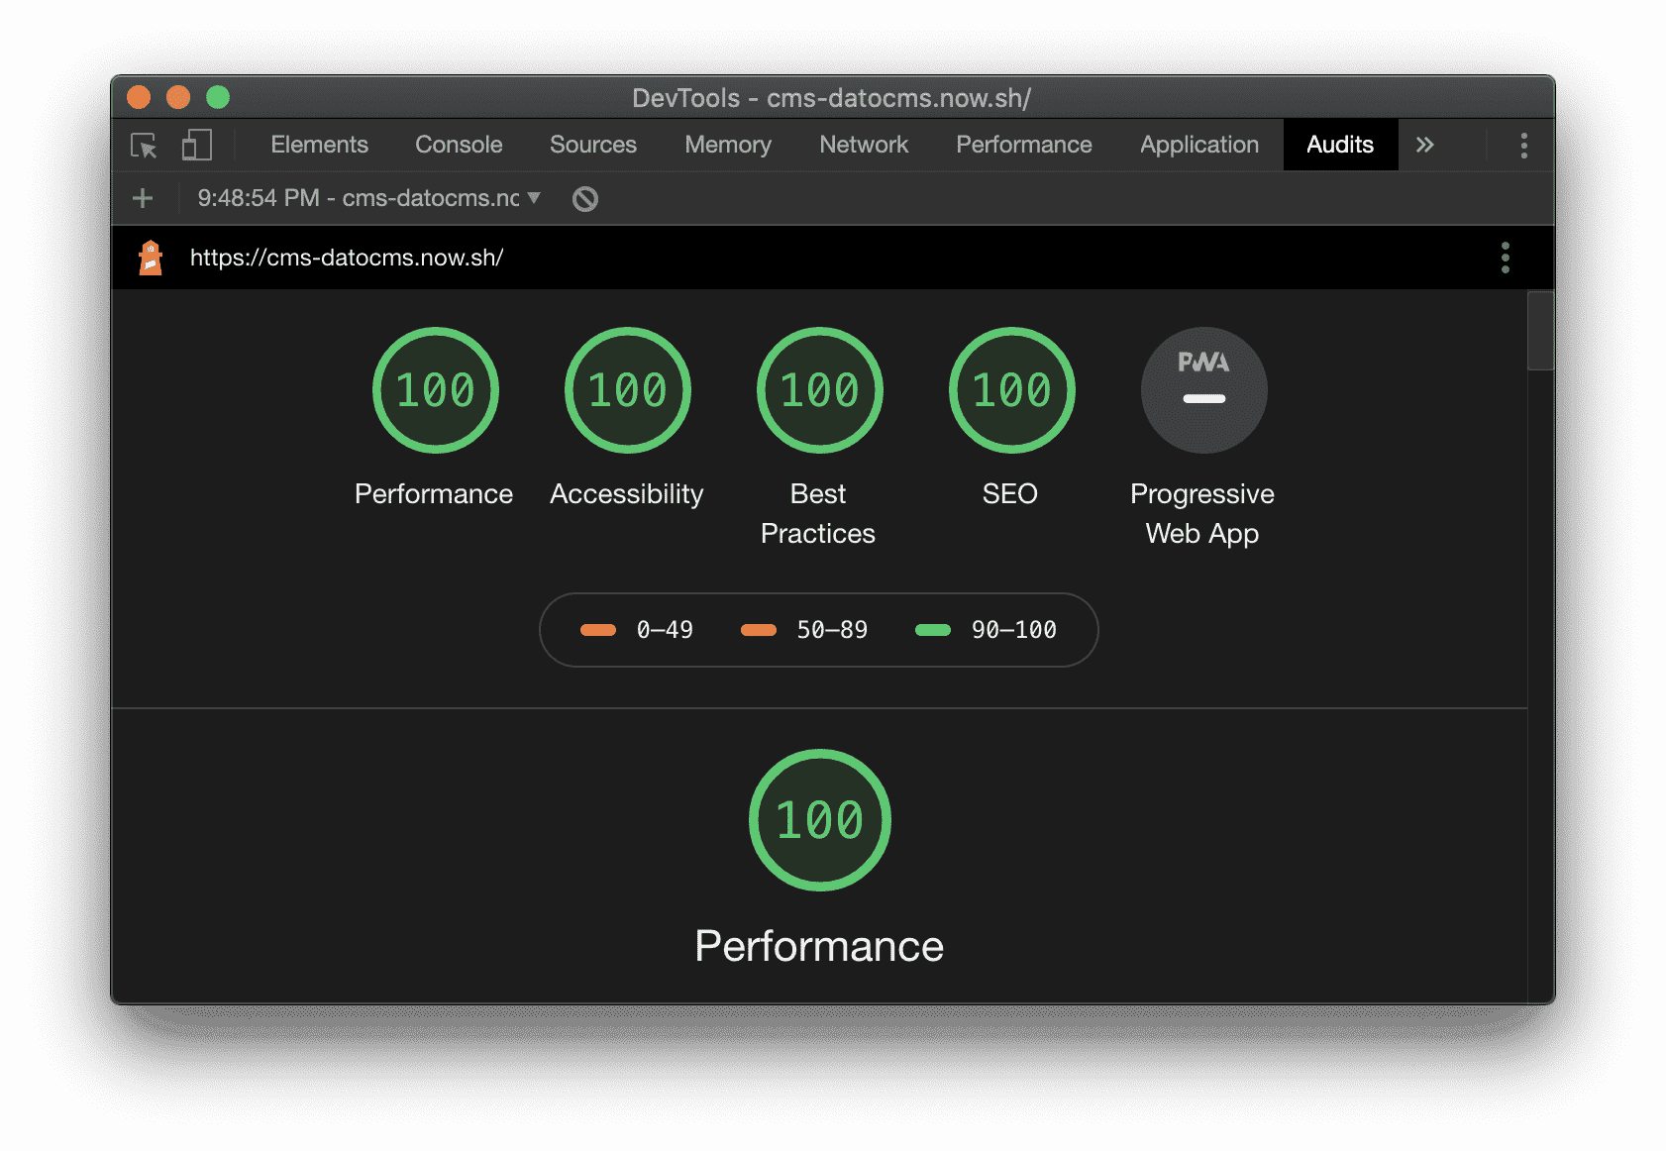Viewport: 1666px width, 1151px height.
Task: Click the 100 Accessibility score gauge
Action: [627, 389]
